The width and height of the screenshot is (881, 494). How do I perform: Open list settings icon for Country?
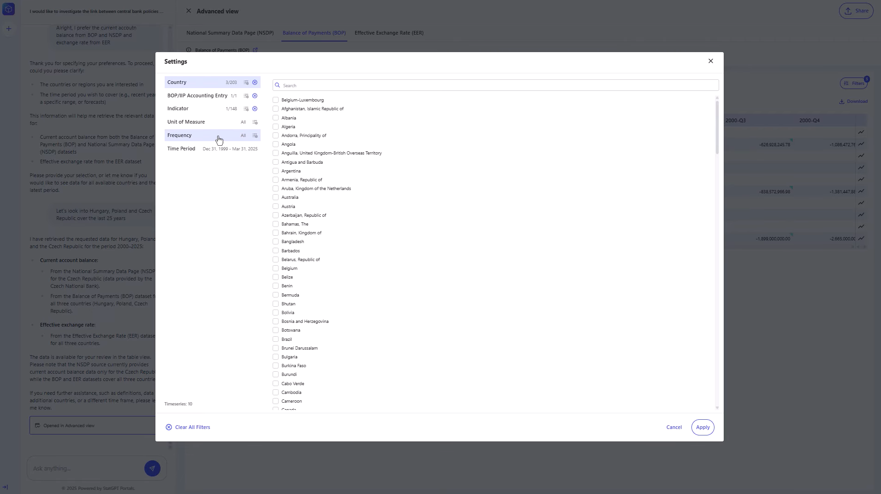(x=246, y=83)
